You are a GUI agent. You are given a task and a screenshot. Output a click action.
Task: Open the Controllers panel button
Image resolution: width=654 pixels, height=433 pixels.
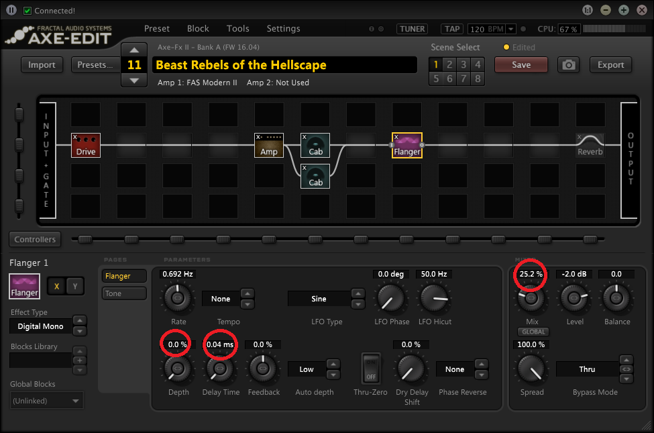coord(35,239)
